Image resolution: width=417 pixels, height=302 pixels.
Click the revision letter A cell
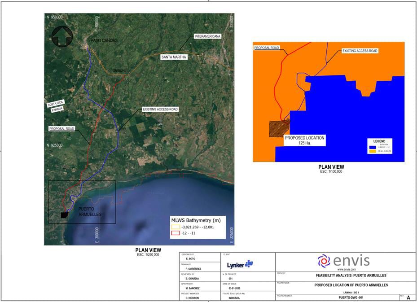(x=408, y=297)
